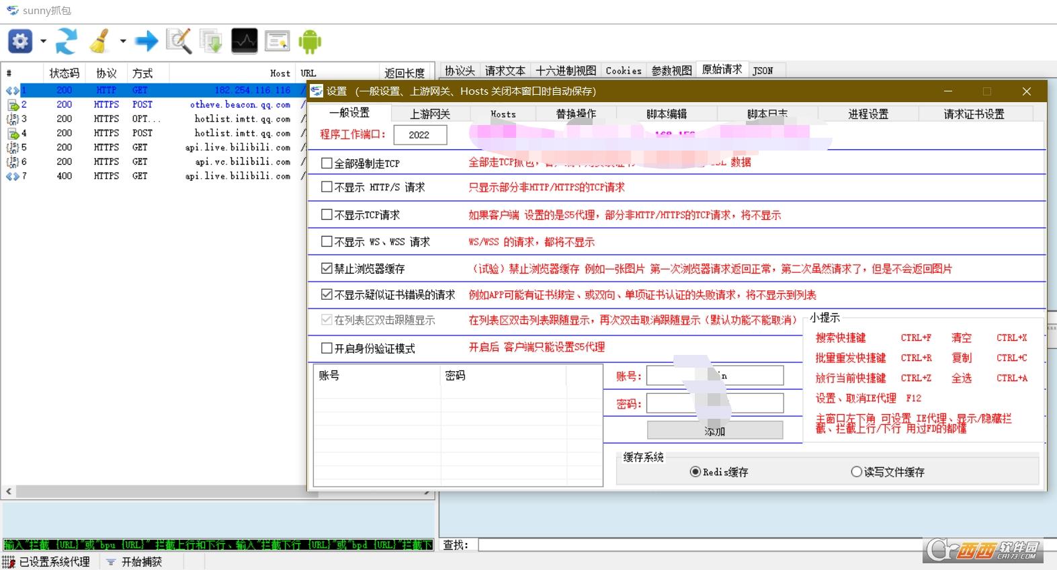Click the request list's left scroll arrow
Viewport: 1057px width, 570px height.
click(x=9, y=491)
